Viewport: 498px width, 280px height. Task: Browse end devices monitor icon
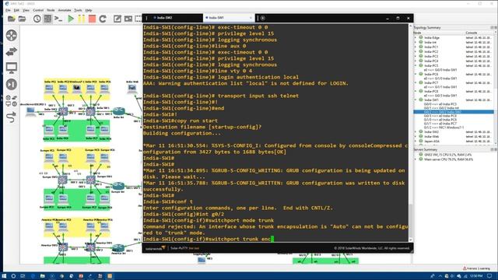tap(12, 68)
